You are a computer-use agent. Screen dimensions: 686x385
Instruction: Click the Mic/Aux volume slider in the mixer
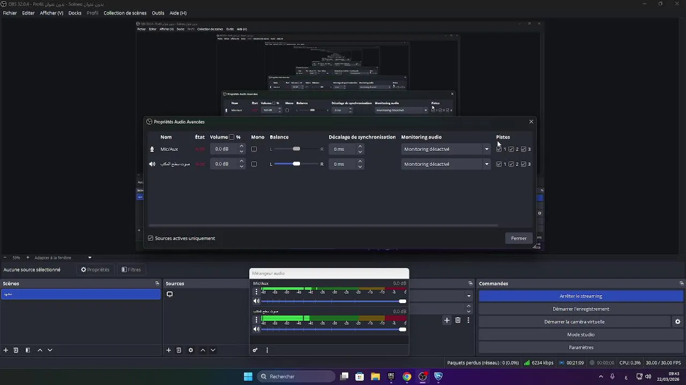pyautogui.click(x=334, y=301)
